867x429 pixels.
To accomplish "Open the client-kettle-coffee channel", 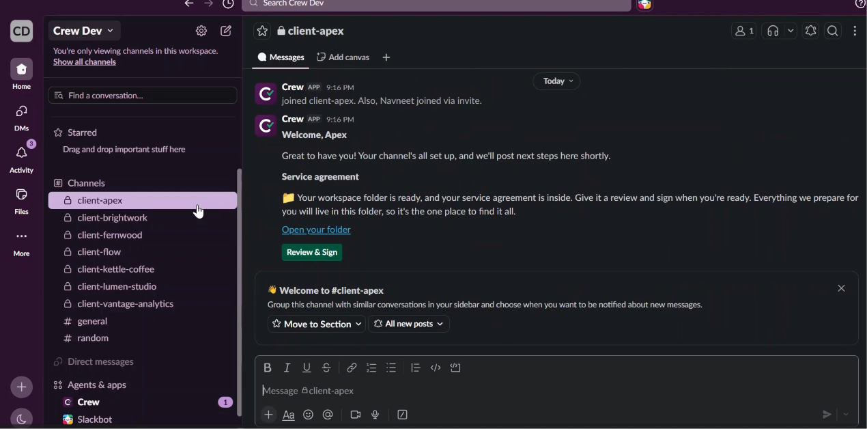I will (143, 270).
